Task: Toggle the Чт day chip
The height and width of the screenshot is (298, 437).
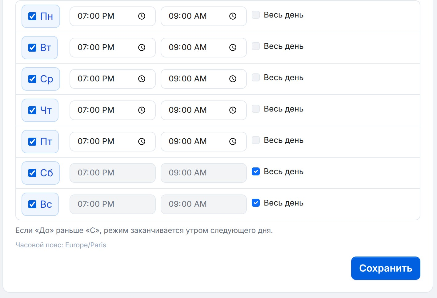Action: pyautogui.click(x=40, y=110)
